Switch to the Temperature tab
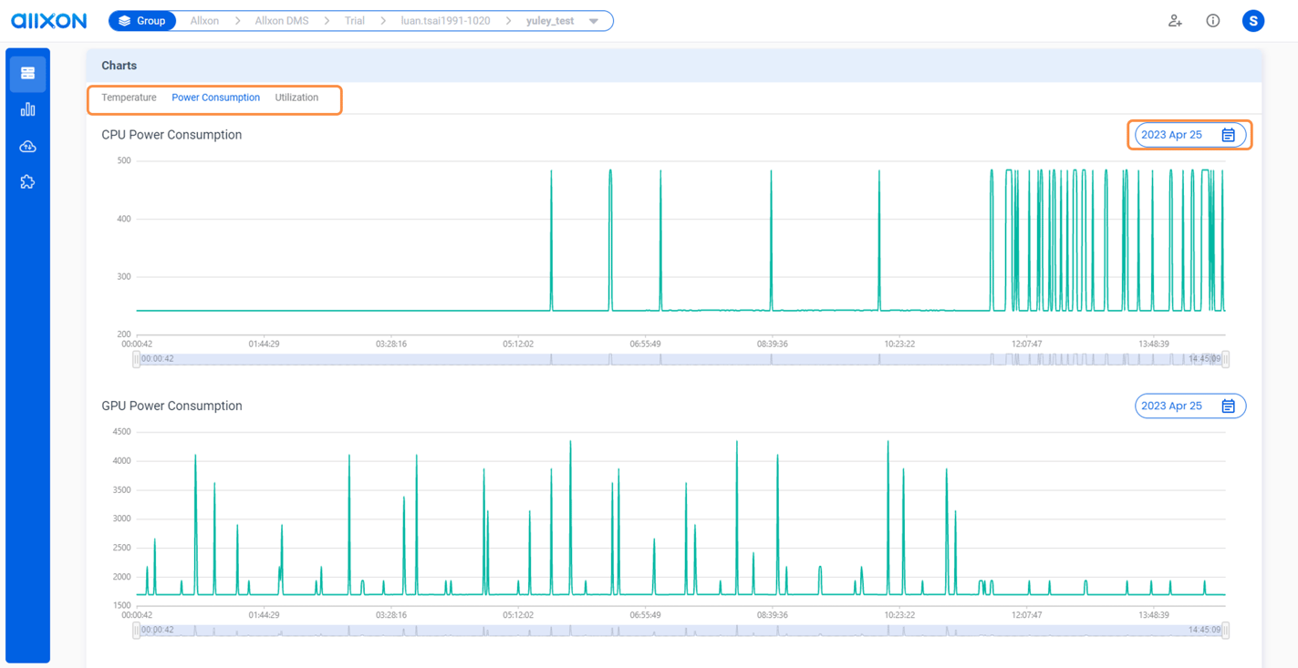 [129, 98]
